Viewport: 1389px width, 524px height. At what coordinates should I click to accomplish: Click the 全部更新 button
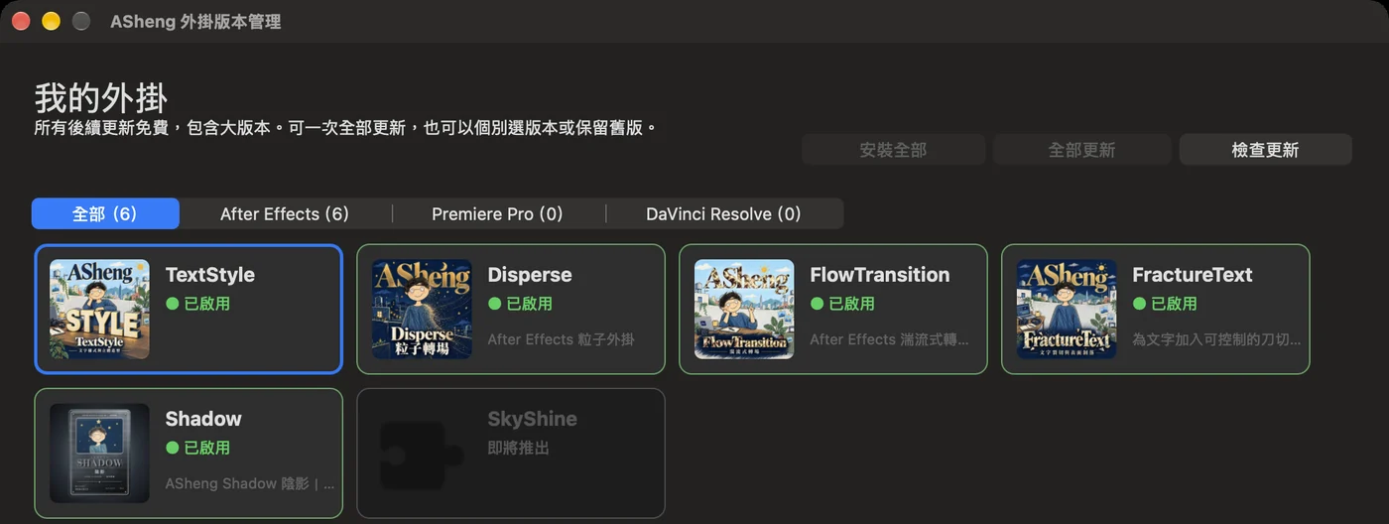coord(1082,150)
